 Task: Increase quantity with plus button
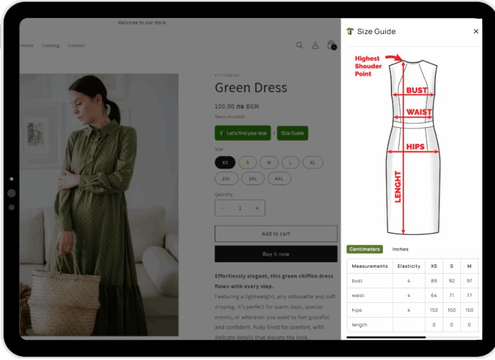[257, 208]
